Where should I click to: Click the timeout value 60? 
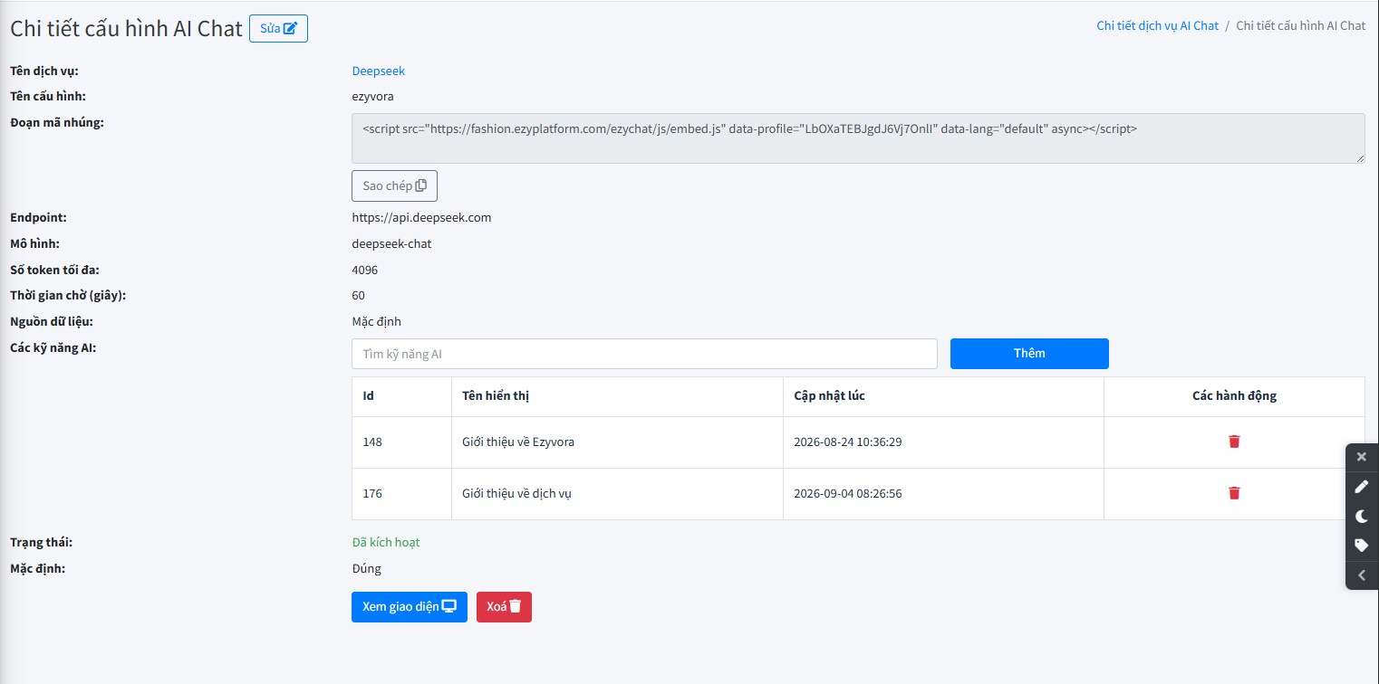pos(358,295)
